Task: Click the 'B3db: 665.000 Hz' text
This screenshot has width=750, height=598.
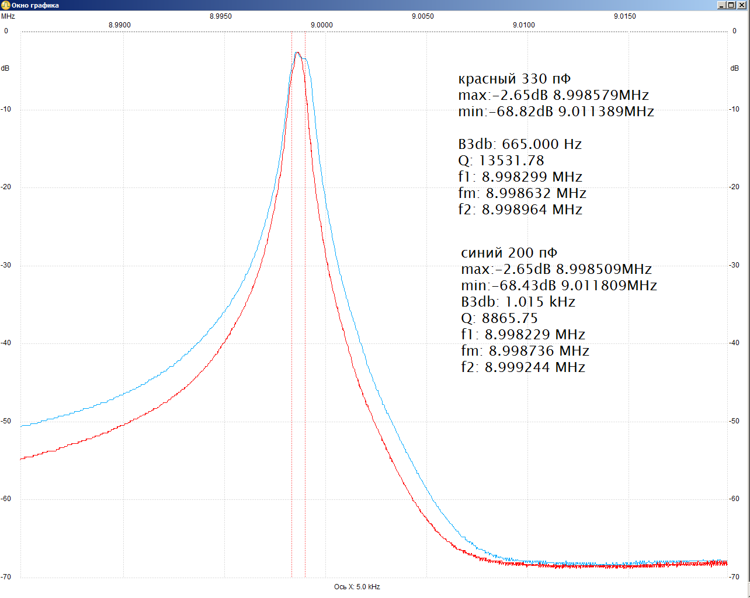Action: (x=520, y=144)
